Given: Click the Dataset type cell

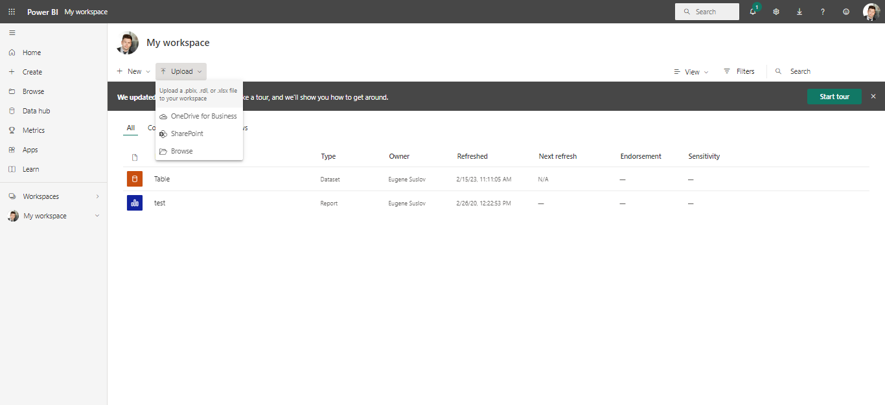Looking at the screenshot, I should [x=330, y=179].
